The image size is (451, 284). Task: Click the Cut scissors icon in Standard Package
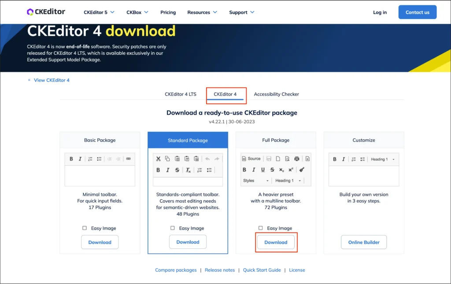pos(158,159)
